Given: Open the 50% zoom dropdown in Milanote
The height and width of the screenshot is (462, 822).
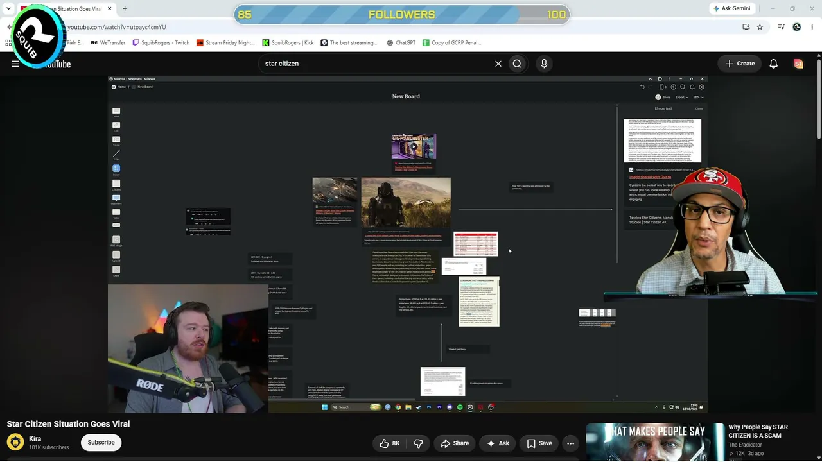Looking at the screenshot, I should tap(698, 97).
